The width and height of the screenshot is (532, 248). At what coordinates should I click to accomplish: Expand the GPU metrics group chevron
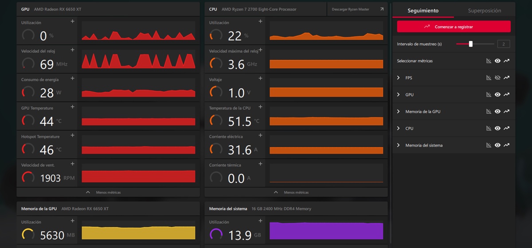[x=398, y=94]
